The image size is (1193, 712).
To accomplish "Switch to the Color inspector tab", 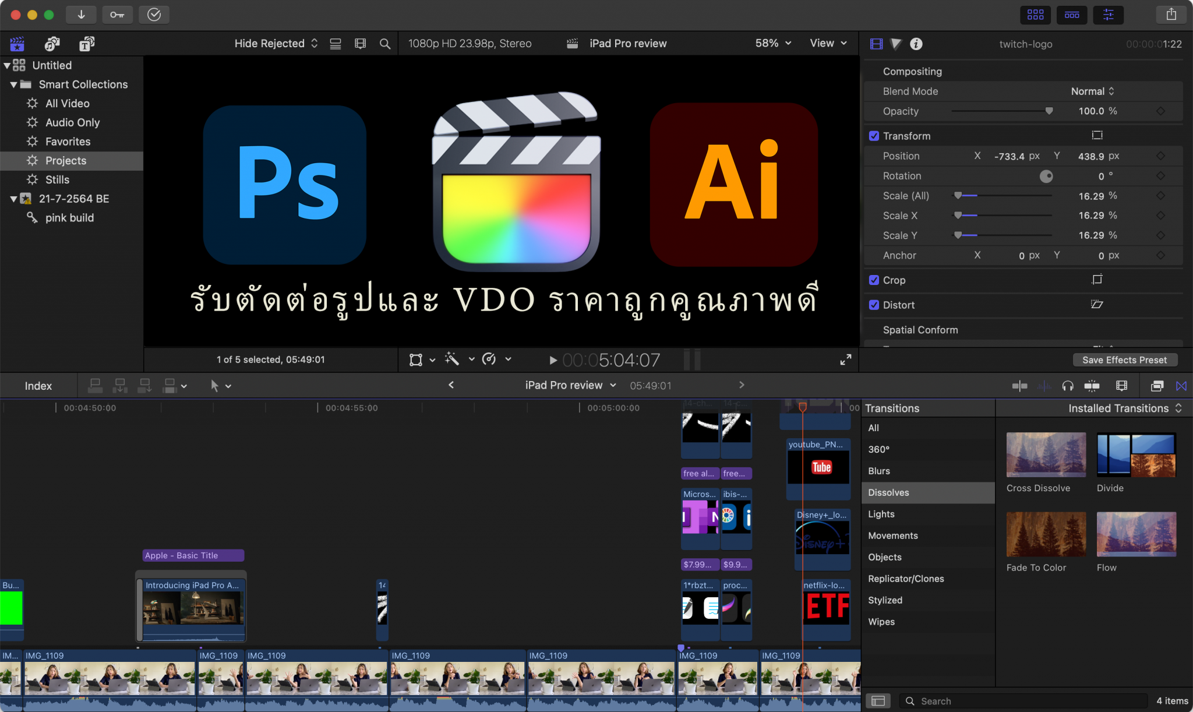I will point(896,44).
